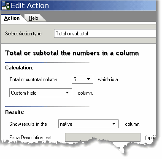Click the Select Action type label
162x159 pixels.
[x=24, y=34]
